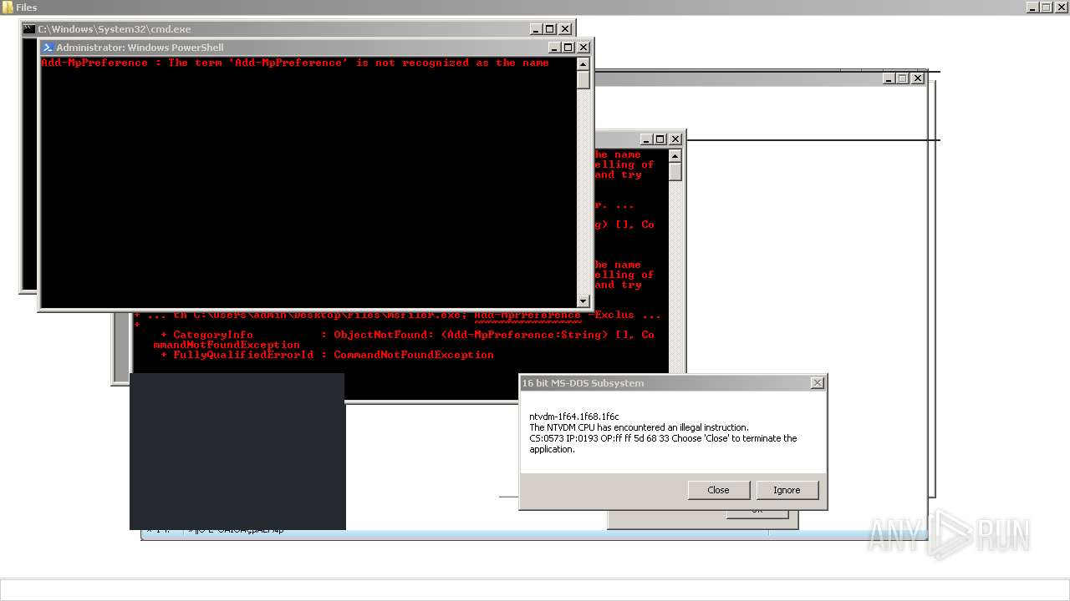This screenshot has width=1070, height=601.
Task: Click the front PowerShell scrollbar thumb
Action: coord(583,79)
